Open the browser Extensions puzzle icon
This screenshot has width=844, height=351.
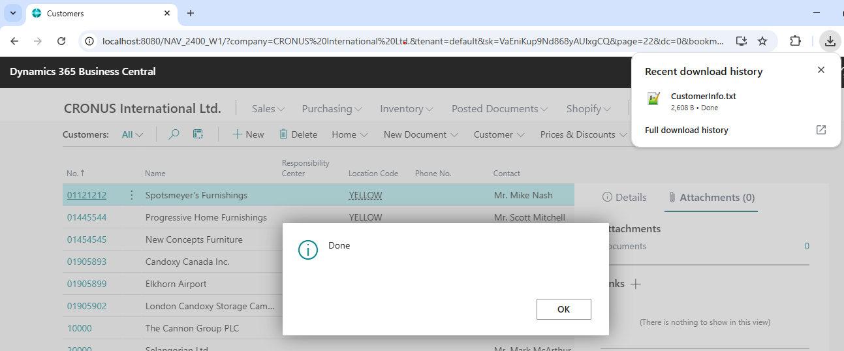tap(795, 41)
